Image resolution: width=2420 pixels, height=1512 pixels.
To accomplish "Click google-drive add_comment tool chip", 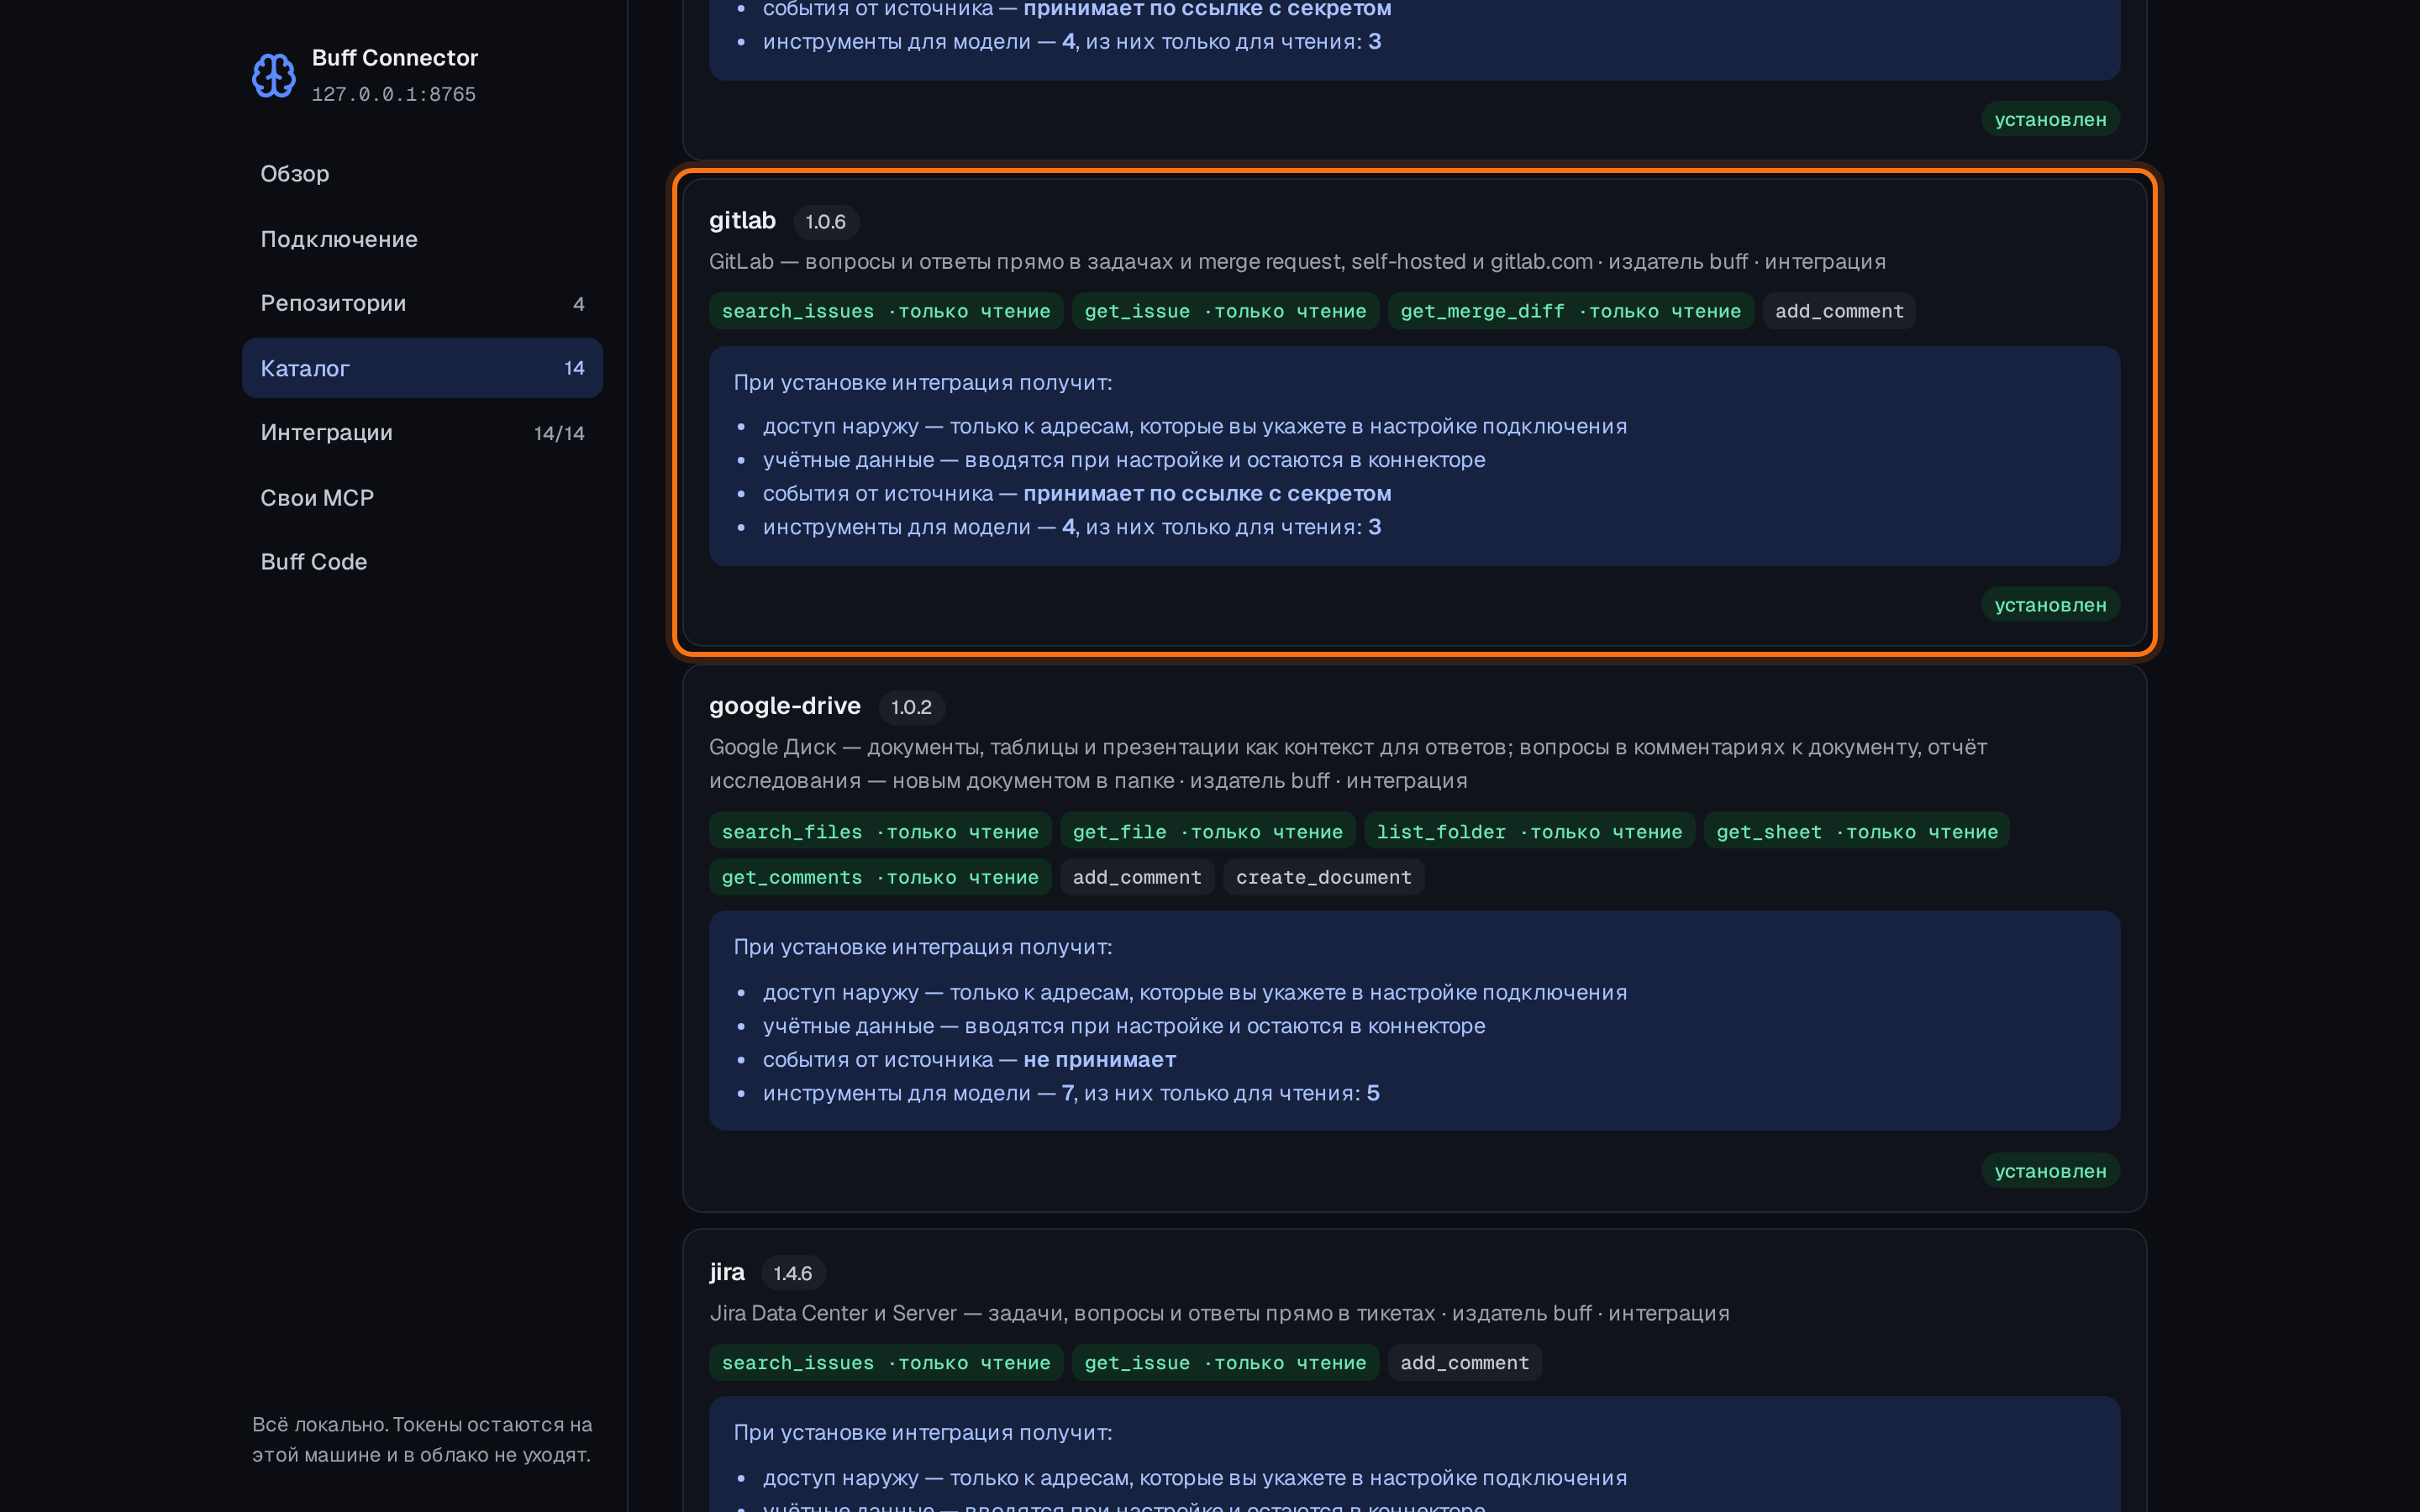I will [1137, 877].
